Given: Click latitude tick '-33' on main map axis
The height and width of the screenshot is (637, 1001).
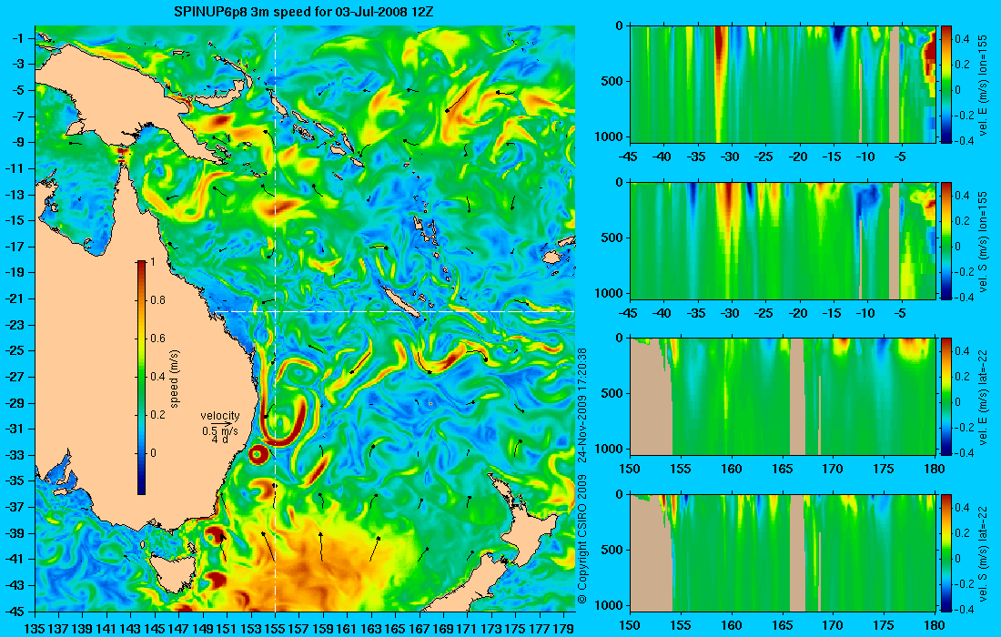Looking at the screenshot, I should pos(15,455).
